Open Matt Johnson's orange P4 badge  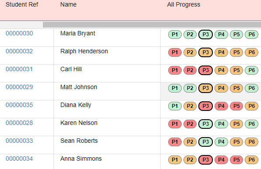pos(221,88)
